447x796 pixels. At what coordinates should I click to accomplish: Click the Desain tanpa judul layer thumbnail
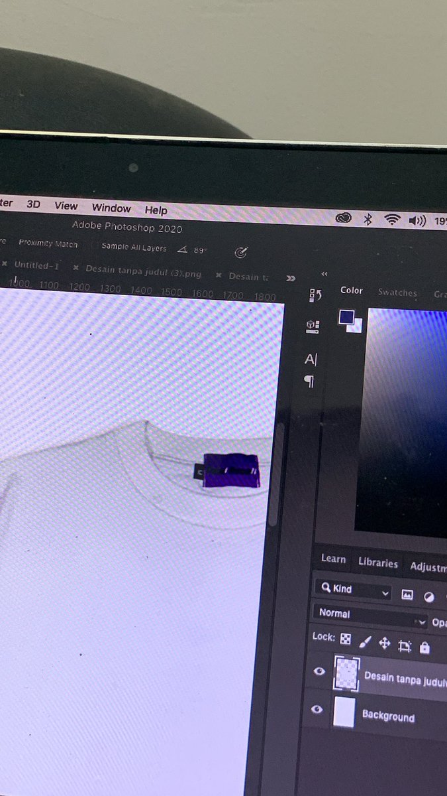click(346, 674)
